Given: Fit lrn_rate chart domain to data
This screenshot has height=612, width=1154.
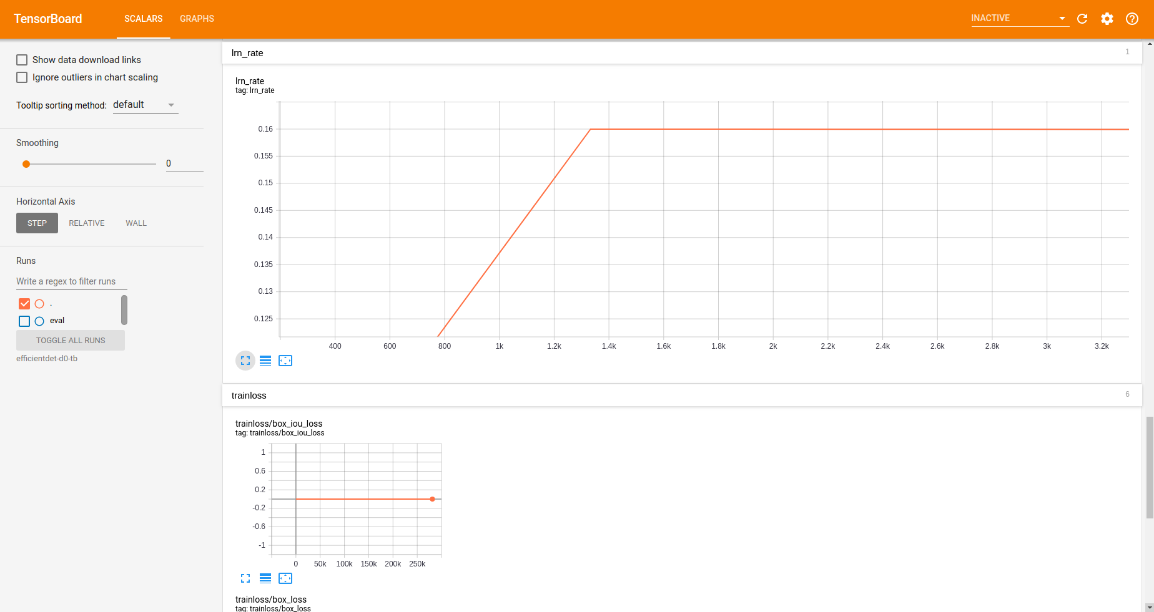Looking at the screenshot, I should click(x=285, y=361).
